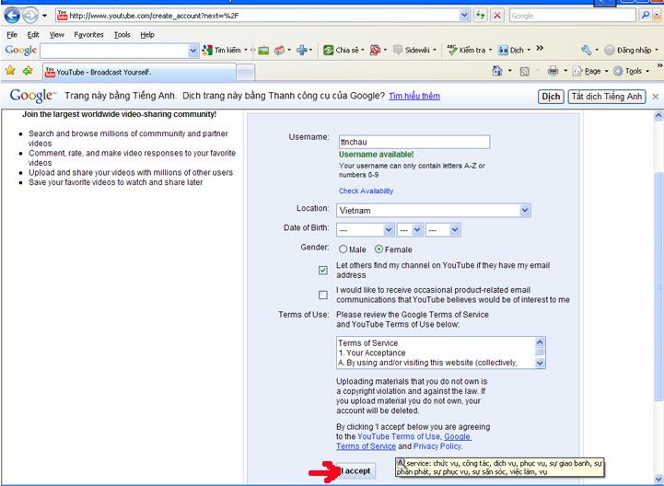Open the Location dropdown showing Vietnam

[x=433, y=211]
